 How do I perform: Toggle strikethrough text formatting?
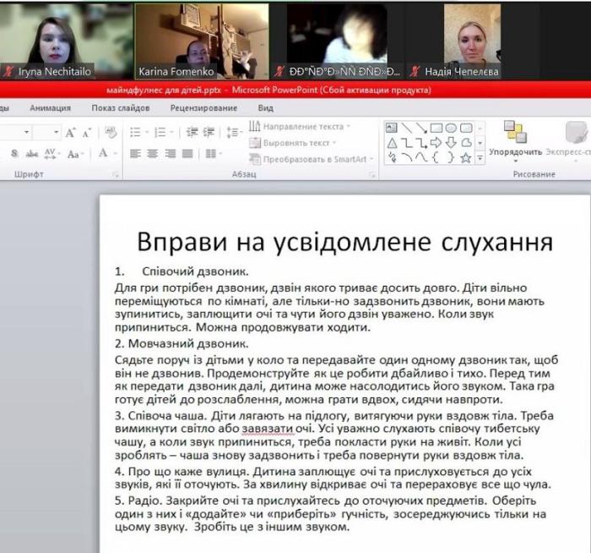coord(32,154)
